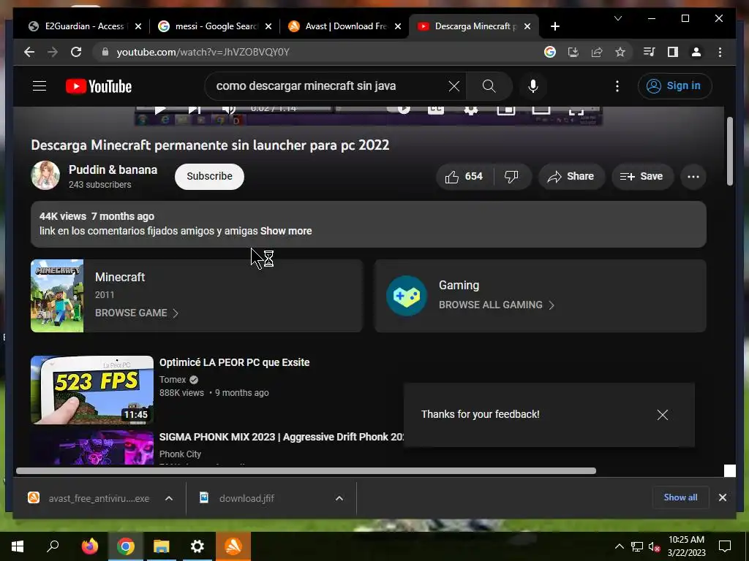Open Windows Start menu
Screen dimensions: 749x561
coord(18,546)
